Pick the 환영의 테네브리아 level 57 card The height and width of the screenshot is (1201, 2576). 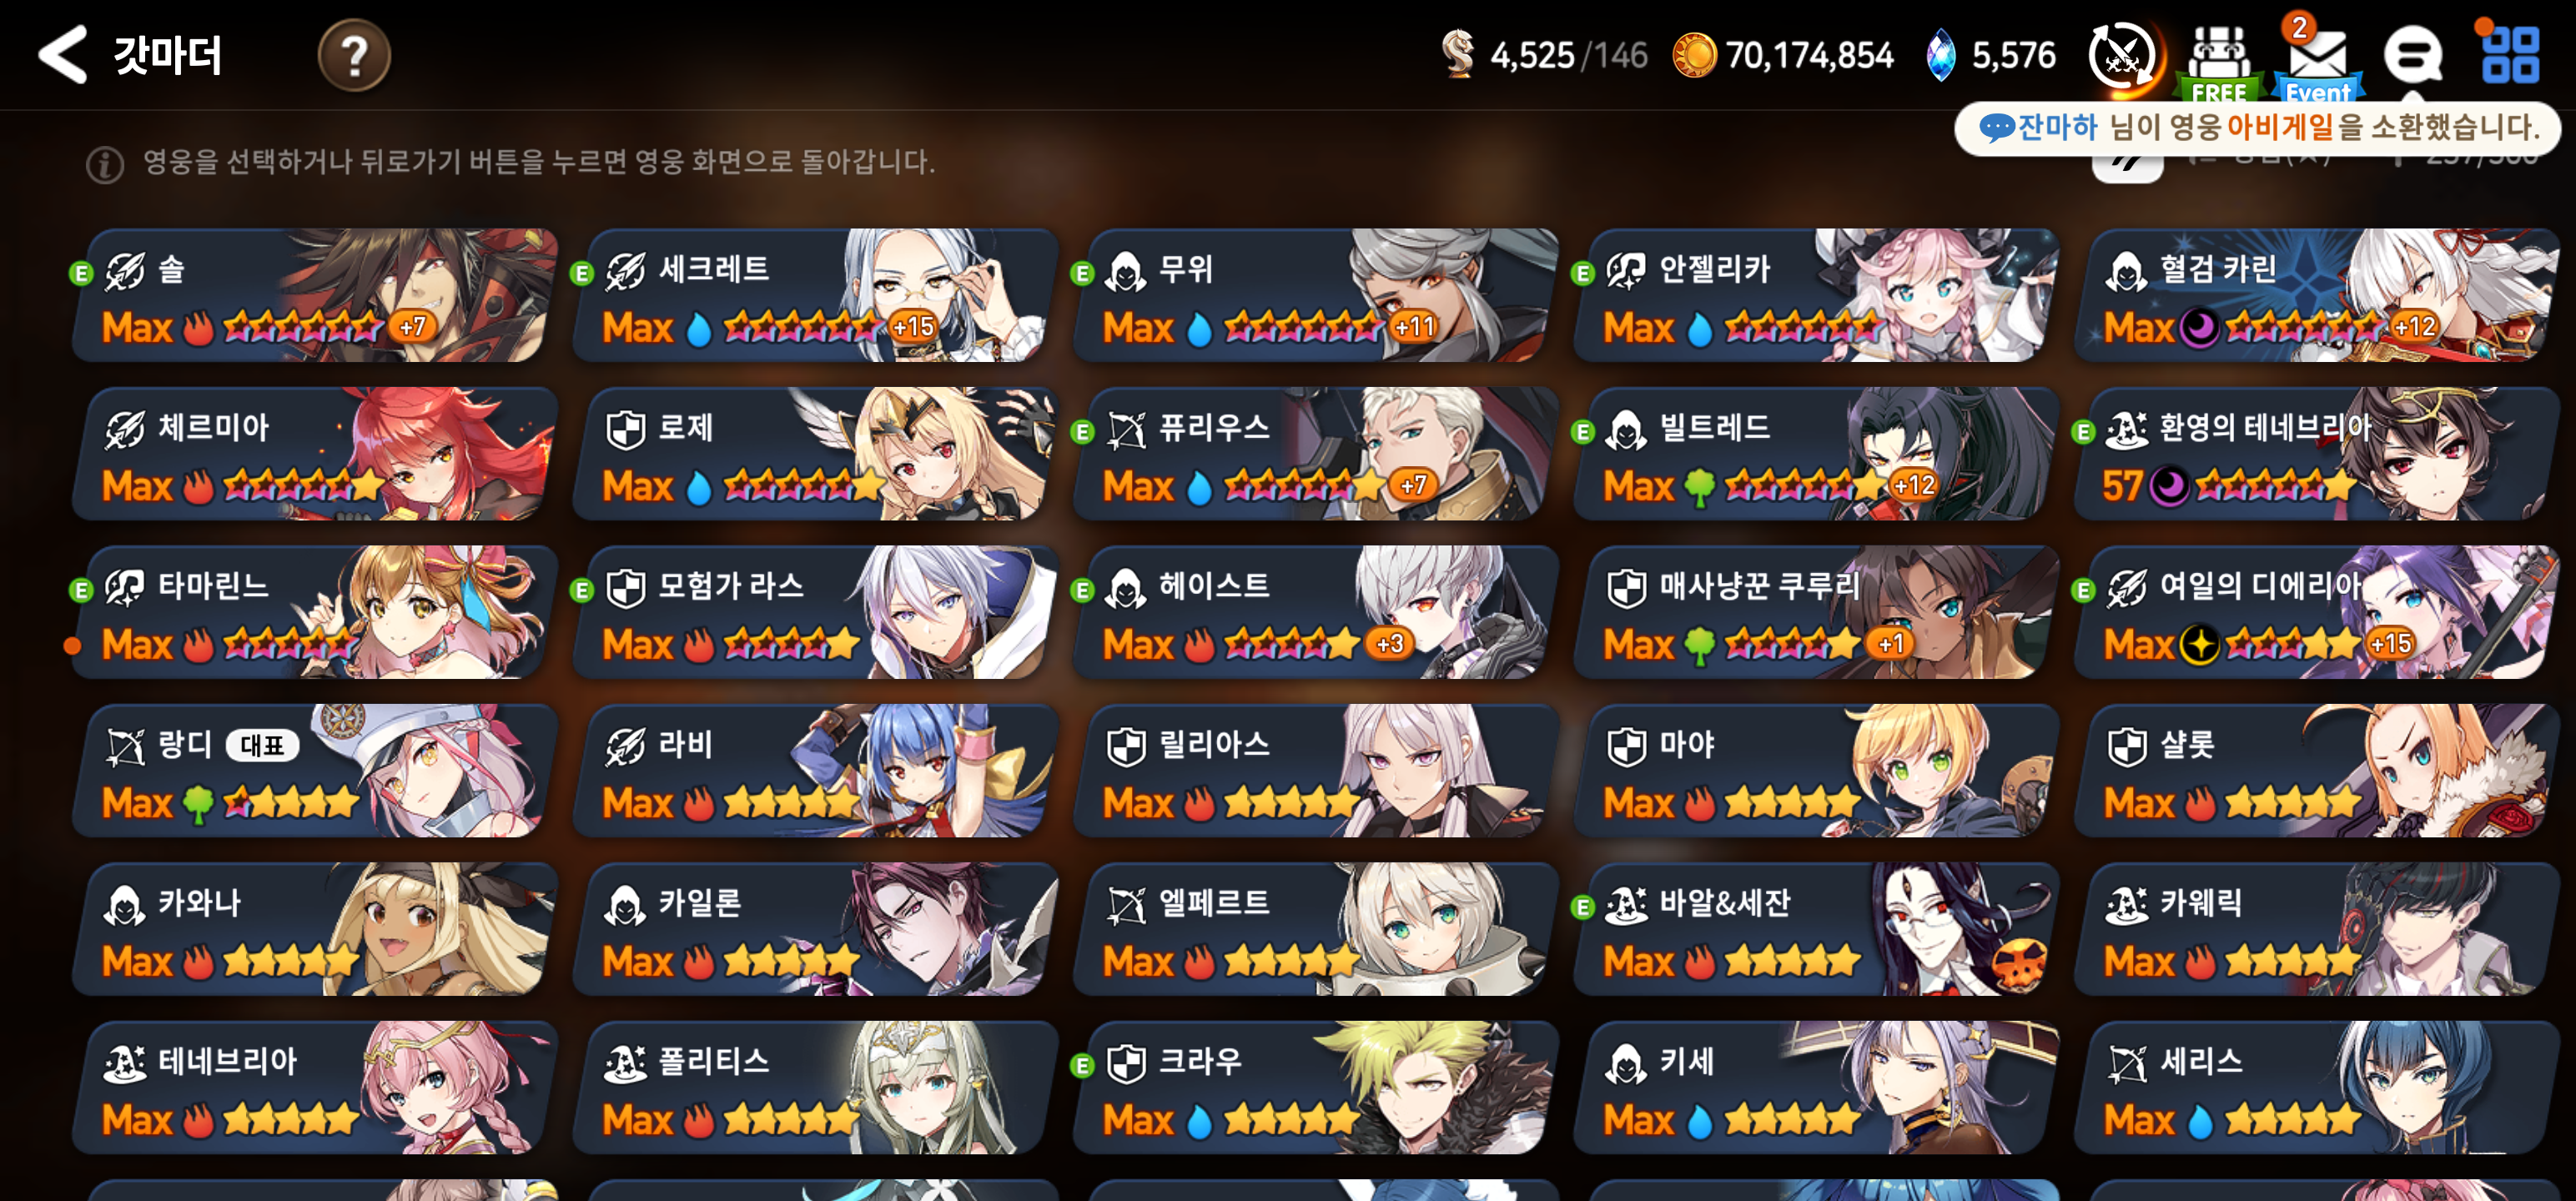[2316, 453]
